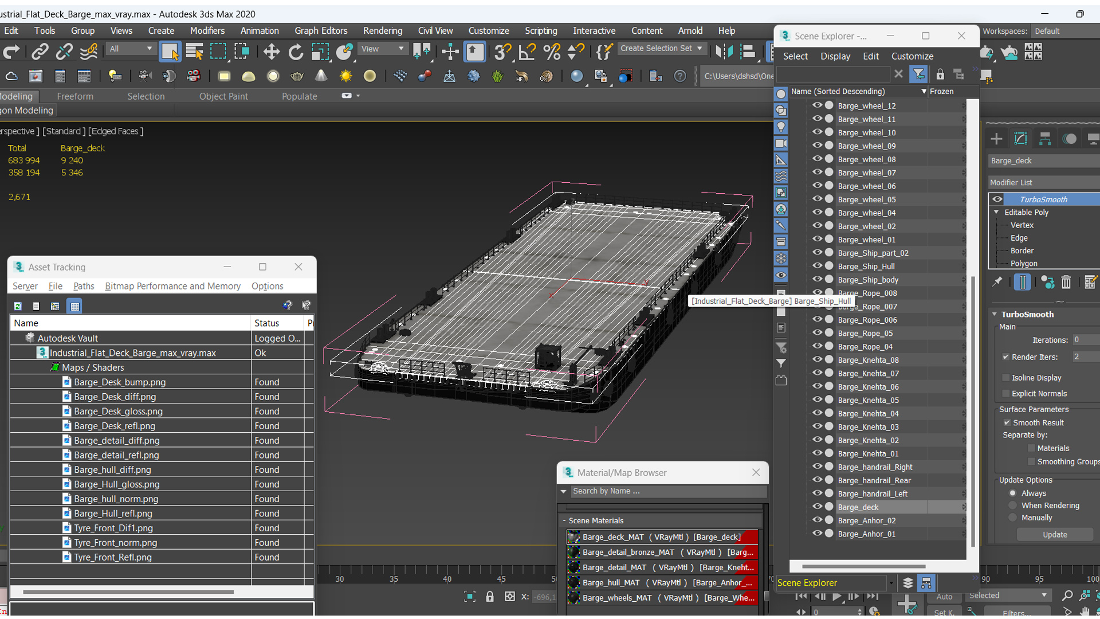Click Search by Name field in Material Browser

(x=667, y=491)
